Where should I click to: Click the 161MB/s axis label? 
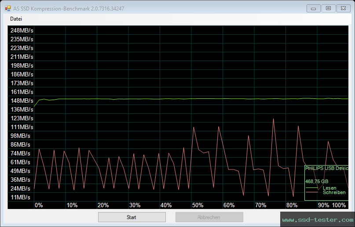pyautogui.click(x=22, y=92)
